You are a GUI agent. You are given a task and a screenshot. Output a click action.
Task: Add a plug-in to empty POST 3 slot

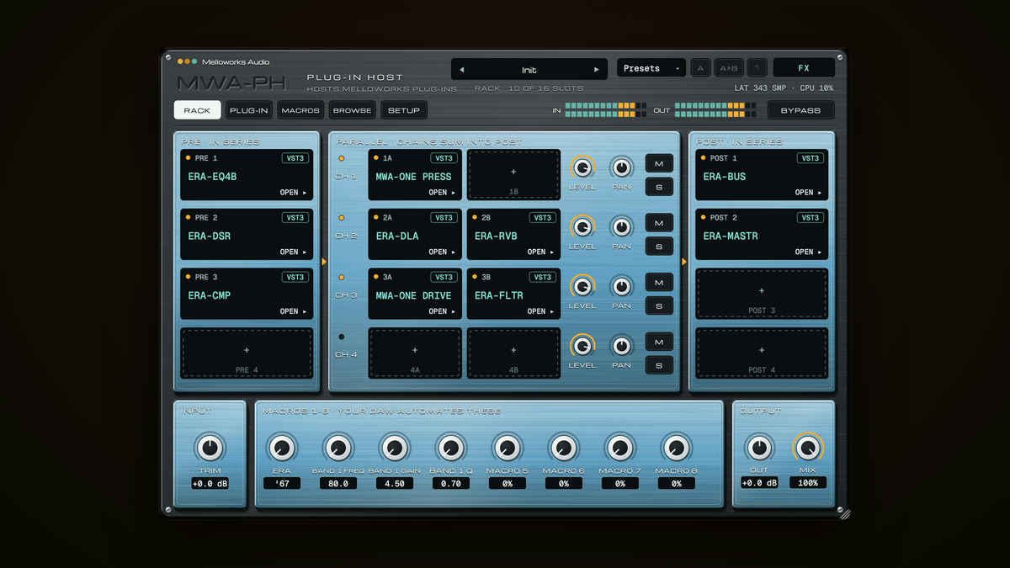762,294
